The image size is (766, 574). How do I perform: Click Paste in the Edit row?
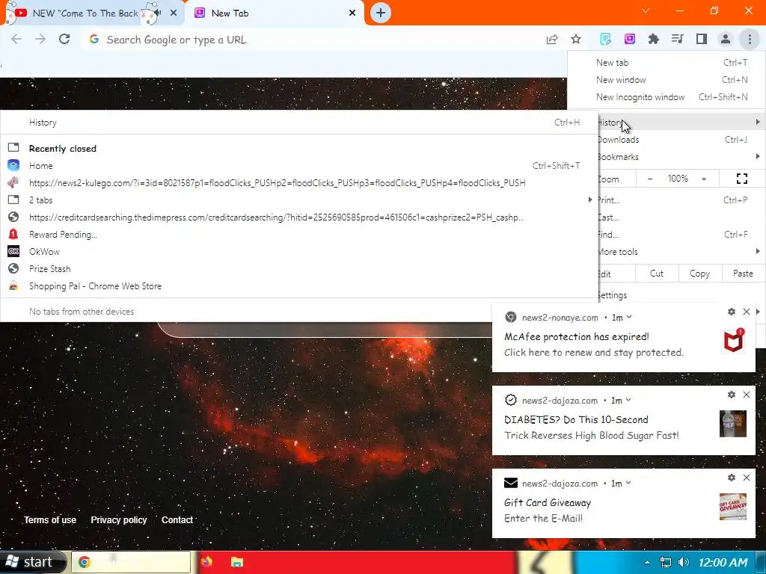coord(743,274)
